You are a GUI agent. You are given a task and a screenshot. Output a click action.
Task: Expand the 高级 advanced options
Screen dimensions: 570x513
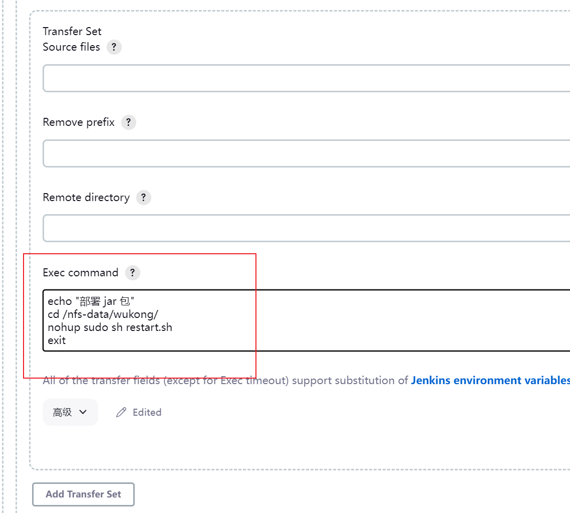coord(70,412)
